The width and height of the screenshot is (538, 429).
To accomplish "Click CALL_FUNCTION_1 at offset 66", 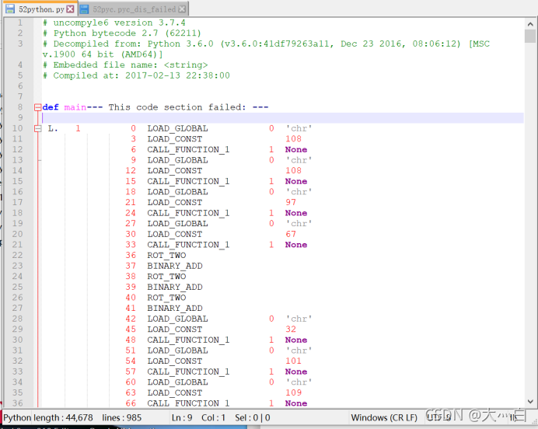I will click(188, 403).
